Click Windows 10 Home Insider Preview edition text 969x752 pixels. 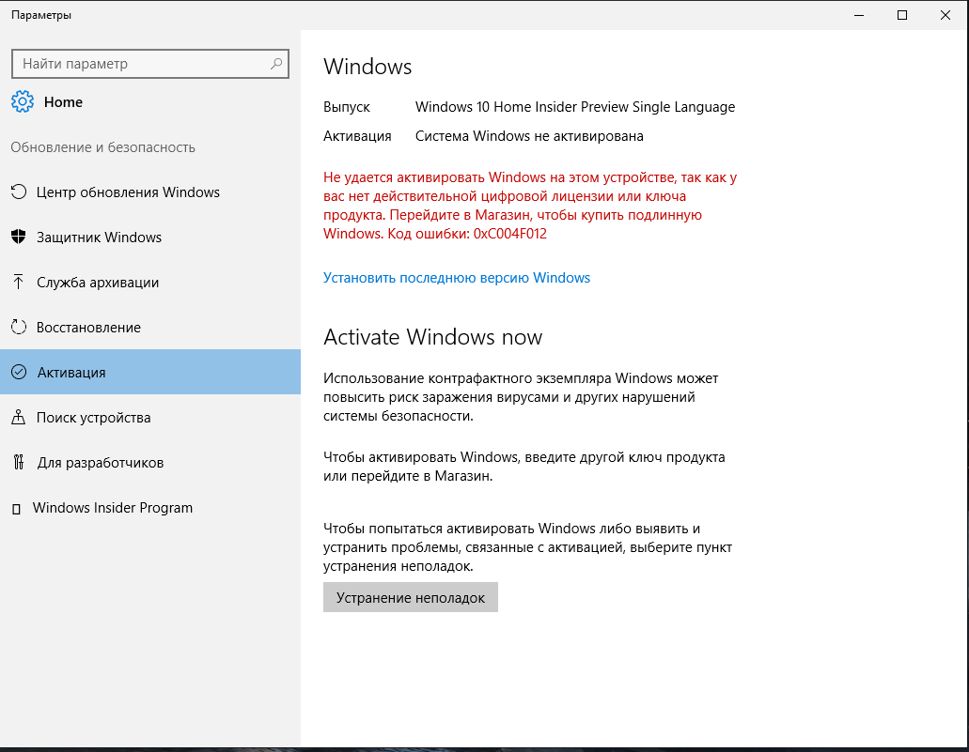(x=574, y=107)
